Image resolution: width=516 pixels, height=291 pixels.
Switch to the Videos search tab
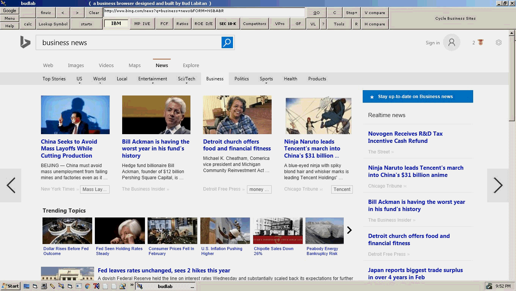pyautogui.click(x=106, y=65)
